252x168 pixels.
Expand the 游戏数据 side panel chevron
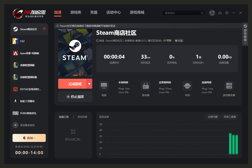point(245,43)
